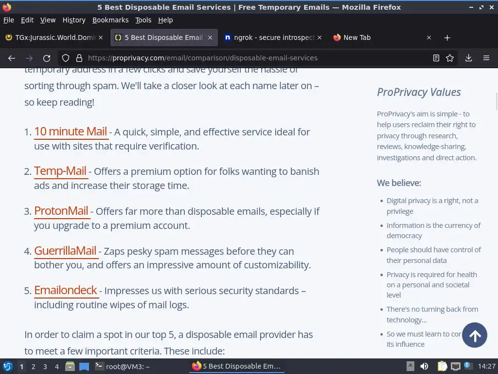Switch to workspace 1
498x374 pixels.
(x=21, y=367)
